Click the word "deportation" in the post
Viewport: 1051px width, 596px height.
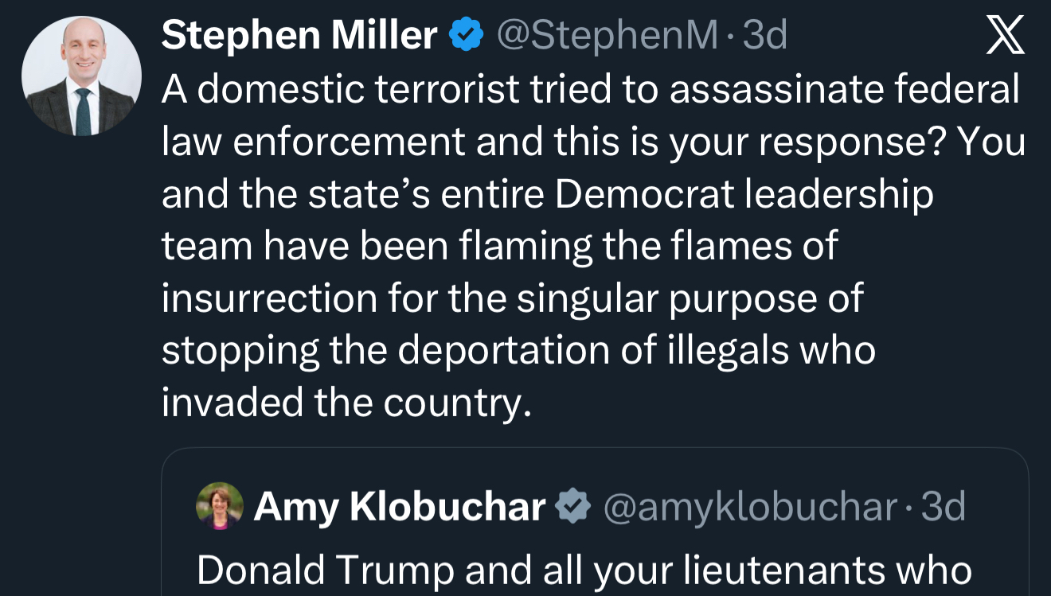[x=506, y=351]
